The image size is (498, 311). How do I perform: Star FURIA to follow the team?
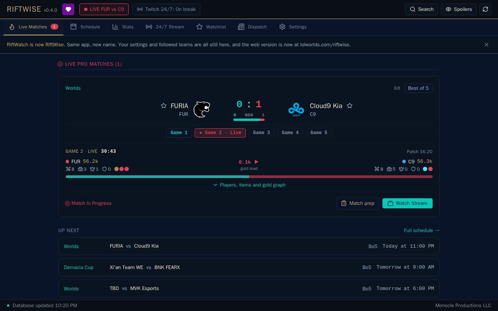(x=163, y=106)
